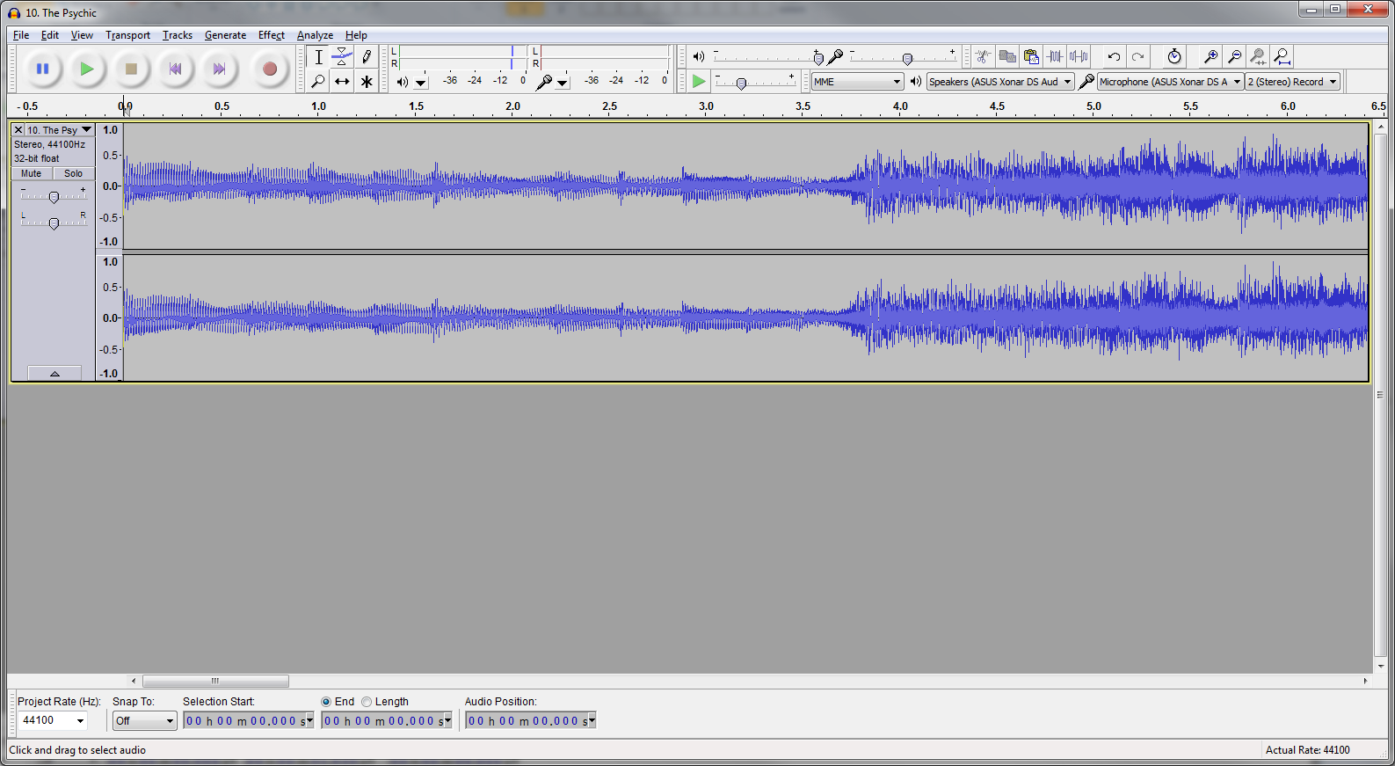This screenshot has width=1395, height=766.
Task: Click the track gain slider handle
Action: coord(54,197)
